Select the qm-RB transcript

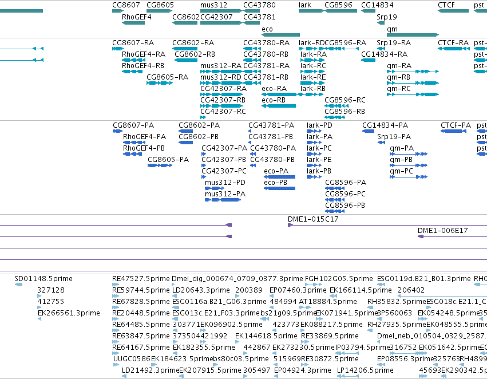413,83
